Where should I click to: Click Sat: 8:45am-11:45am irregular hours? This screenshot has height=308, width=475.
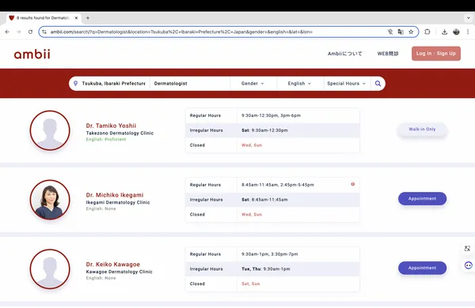tap(264, 200)
